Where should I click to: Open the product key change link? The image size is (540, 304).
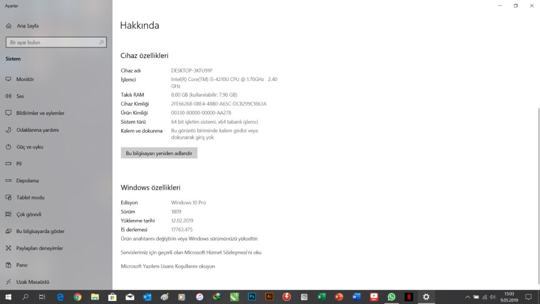(189, 239)
